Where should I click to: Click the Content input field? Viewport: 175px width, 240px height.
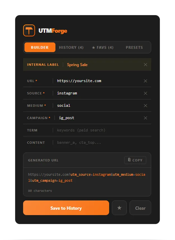coord(103,143)
